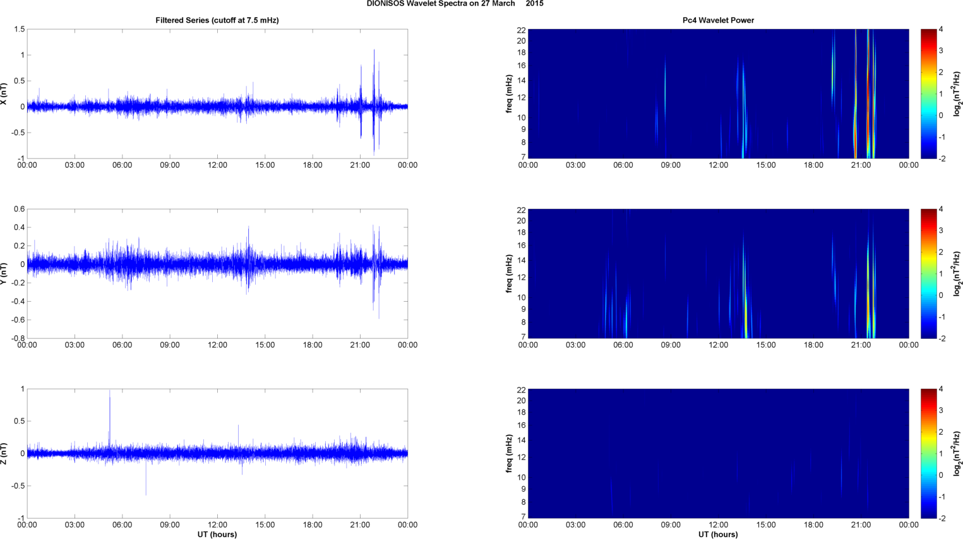The image size is (963, 539).
Task: Click the '09:00' tick under top spectrogram
Action: (x=671, y=165)
